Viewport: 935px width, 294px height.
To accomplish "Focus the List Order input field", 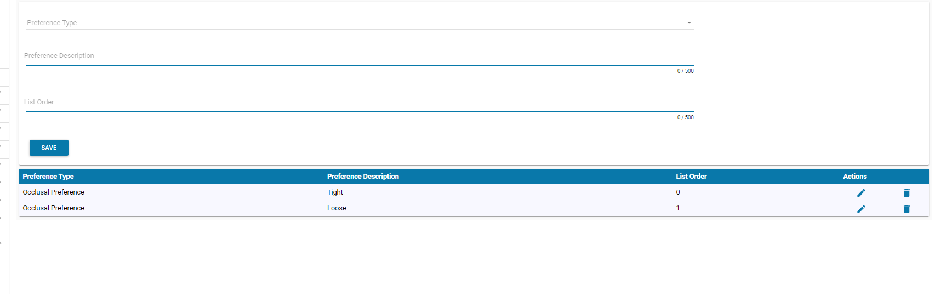I will tap(360, 102).
